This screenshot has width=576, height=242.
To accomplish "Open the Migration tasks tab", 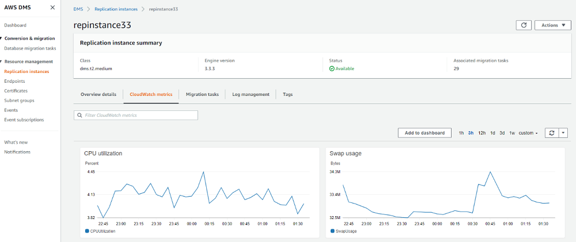I will click(202, 94).
